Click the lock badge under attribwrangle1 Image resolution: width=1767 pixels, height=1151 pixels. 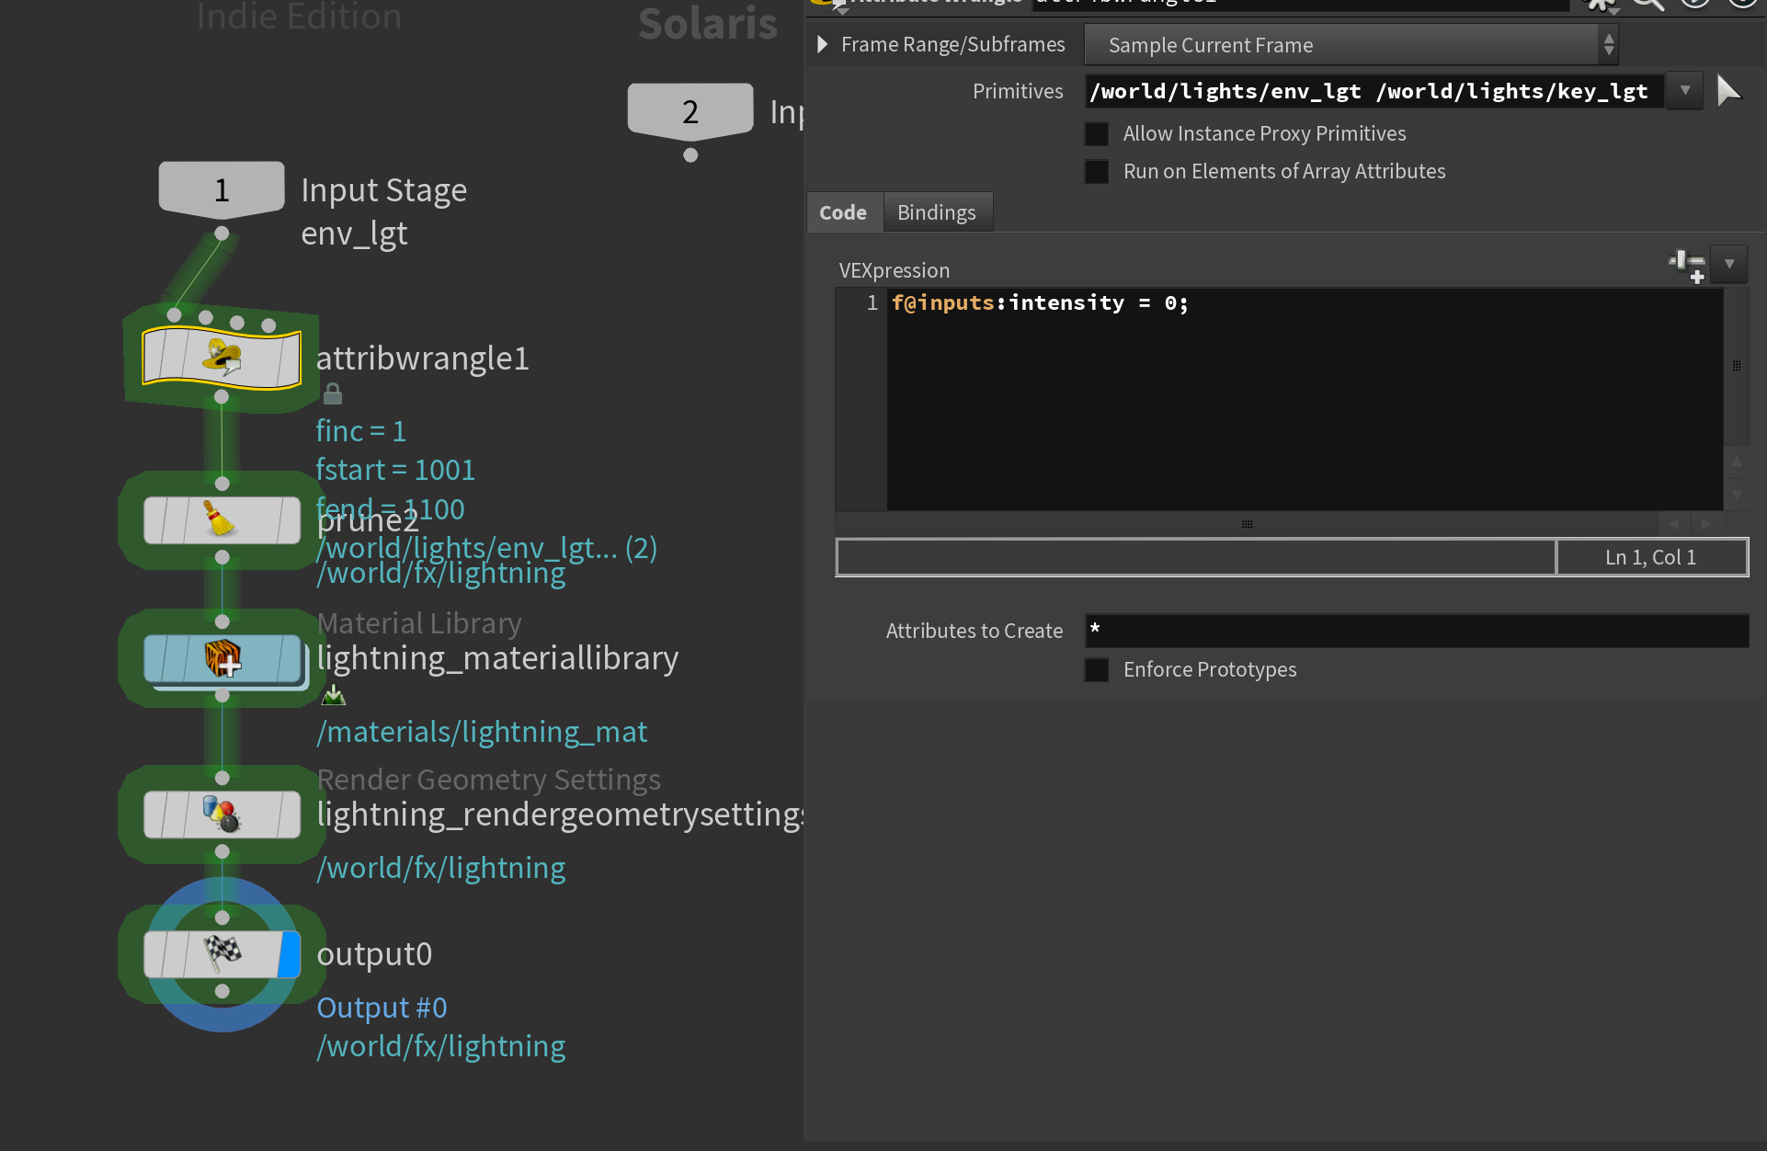333,394
